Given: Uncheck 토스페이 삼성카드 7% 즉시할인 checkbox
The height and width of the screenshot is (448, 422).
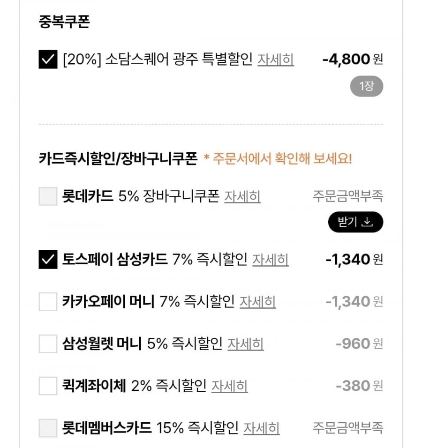Looking at the screenshot, I should 48,260.
